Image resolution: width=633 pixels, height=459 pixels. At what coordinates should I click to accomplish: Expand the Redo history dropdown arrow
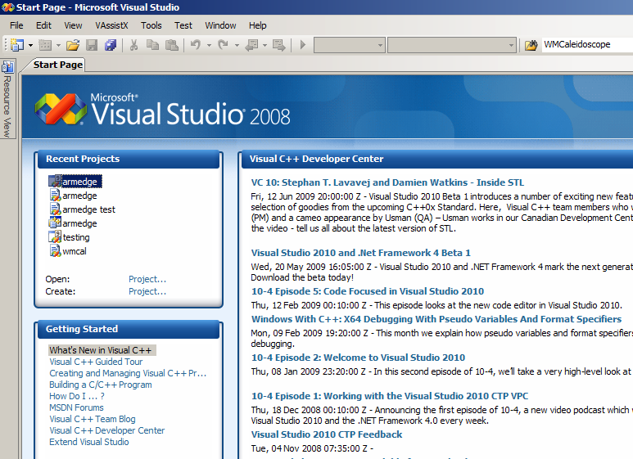click(x=237, y=45)
